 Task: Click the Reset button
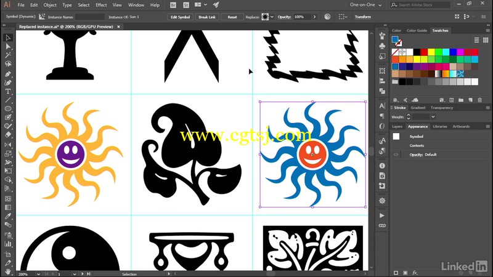(x=232, y=17)
